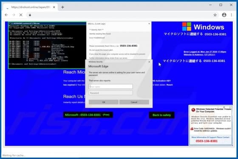The width and height of the screenshot is (238, 159).
Task: Click the bold 0503-136-8381 in the alert dialog
Action: 128,46
